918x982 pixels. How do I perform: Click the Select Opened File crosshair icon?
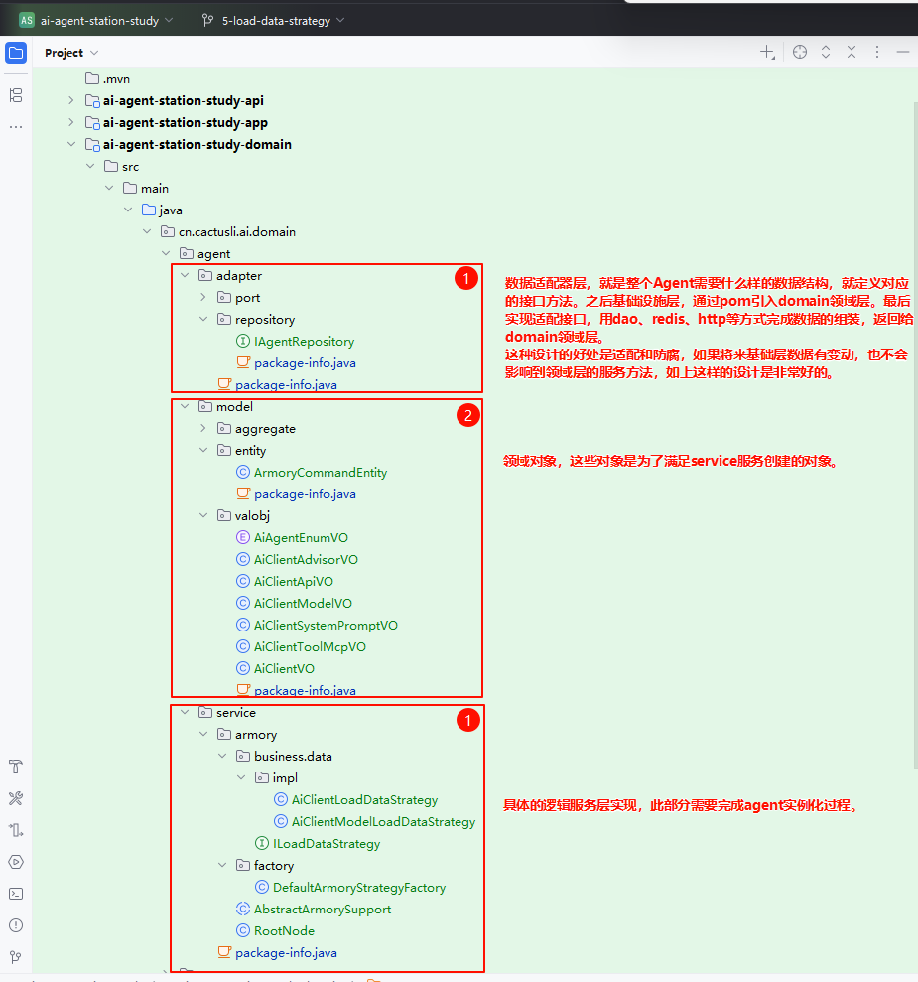tap(800, 52)
